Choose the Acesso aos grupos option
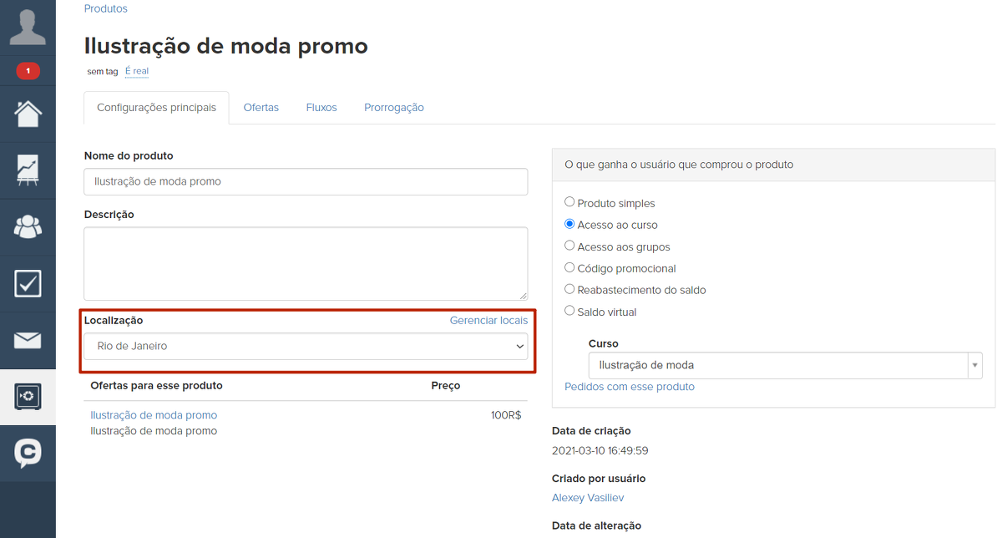The image size is (1002, 538). pos(569,246)
